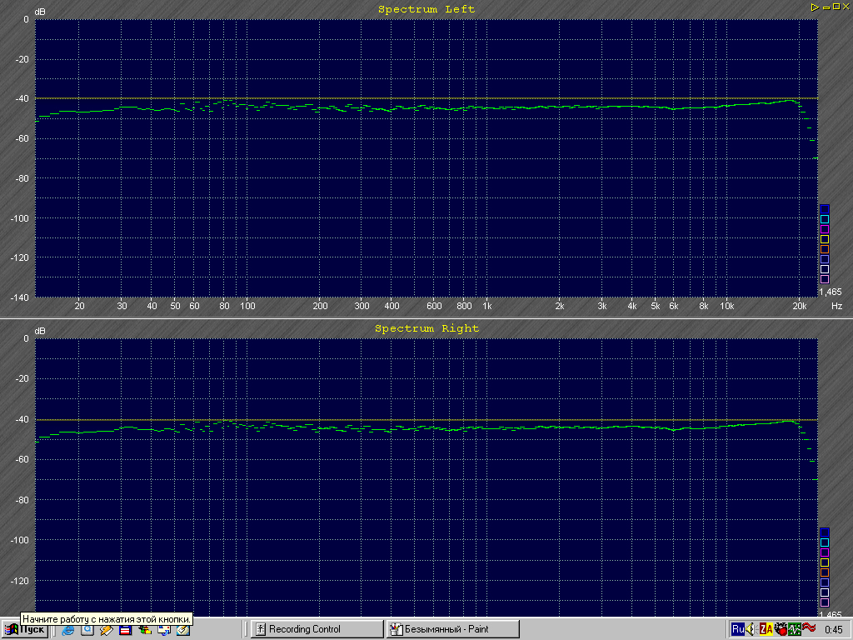The image size is (853, 640).
Task: Click the Spectrum Right panel title
Action: 426,328
